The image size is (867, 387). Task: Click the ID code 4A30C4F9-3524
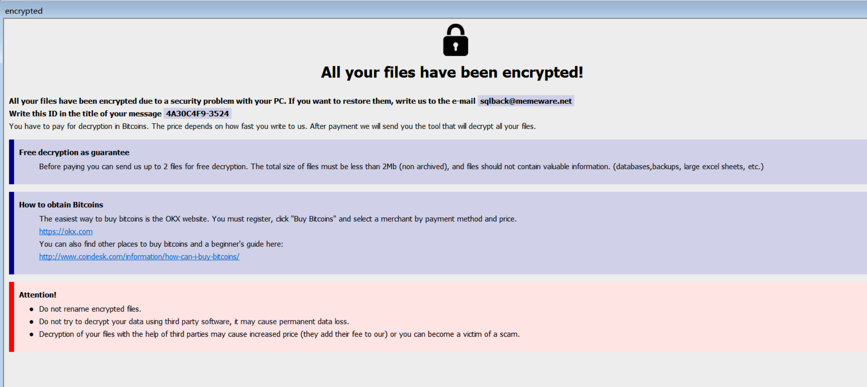pos(197,114)
